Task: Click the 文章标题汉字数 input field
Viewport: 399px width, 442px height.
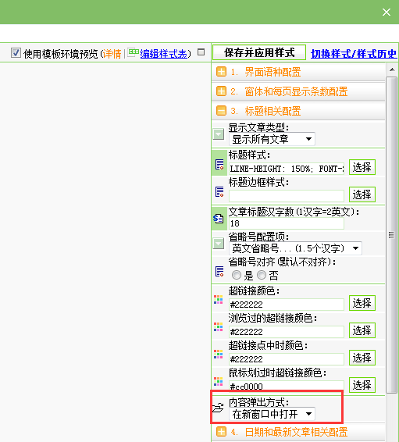Action: [287, 223]
